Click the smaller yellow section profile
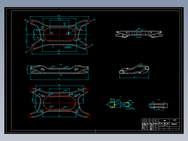This screenshot has height=141, width=188. tap(128, 104)
